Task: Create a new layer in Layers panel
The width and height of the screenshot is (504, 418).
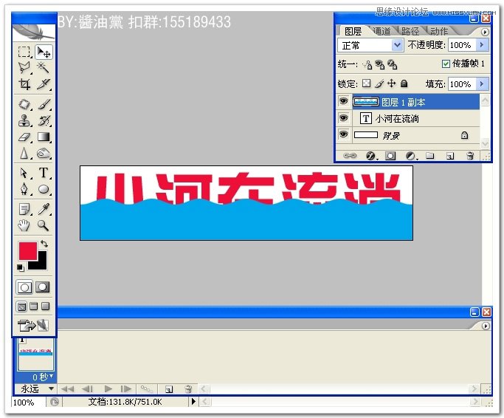Action: 450,156
